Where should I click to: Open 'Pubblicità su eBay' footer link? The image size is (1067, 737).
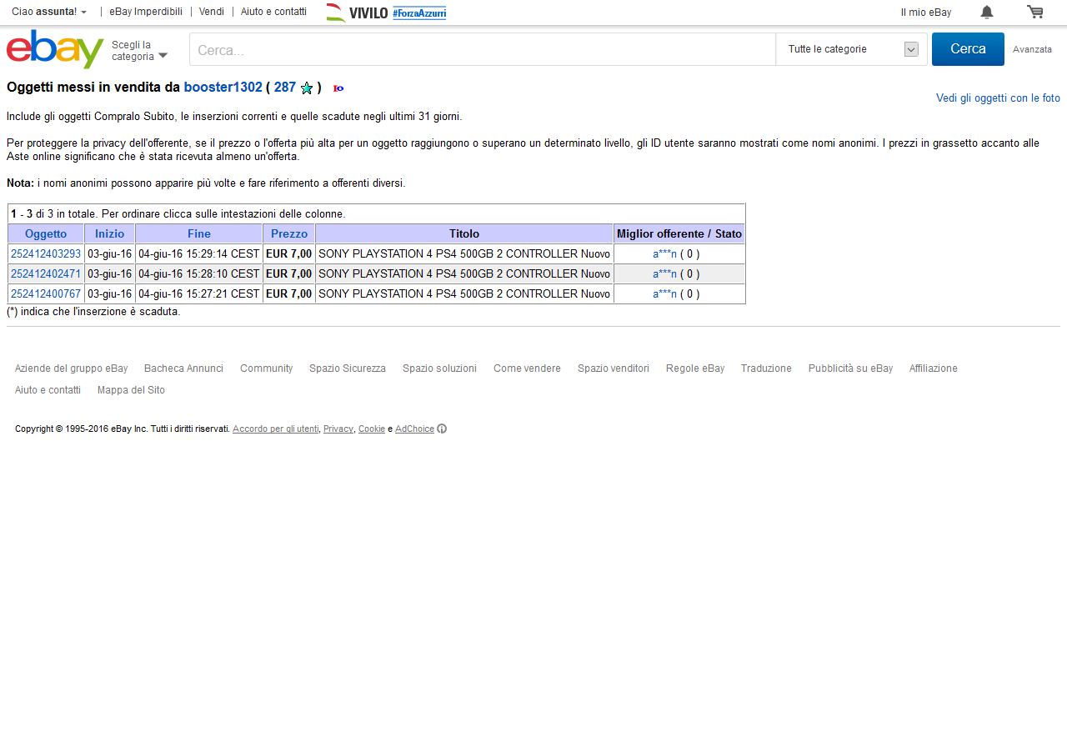[x=850, y=368]
